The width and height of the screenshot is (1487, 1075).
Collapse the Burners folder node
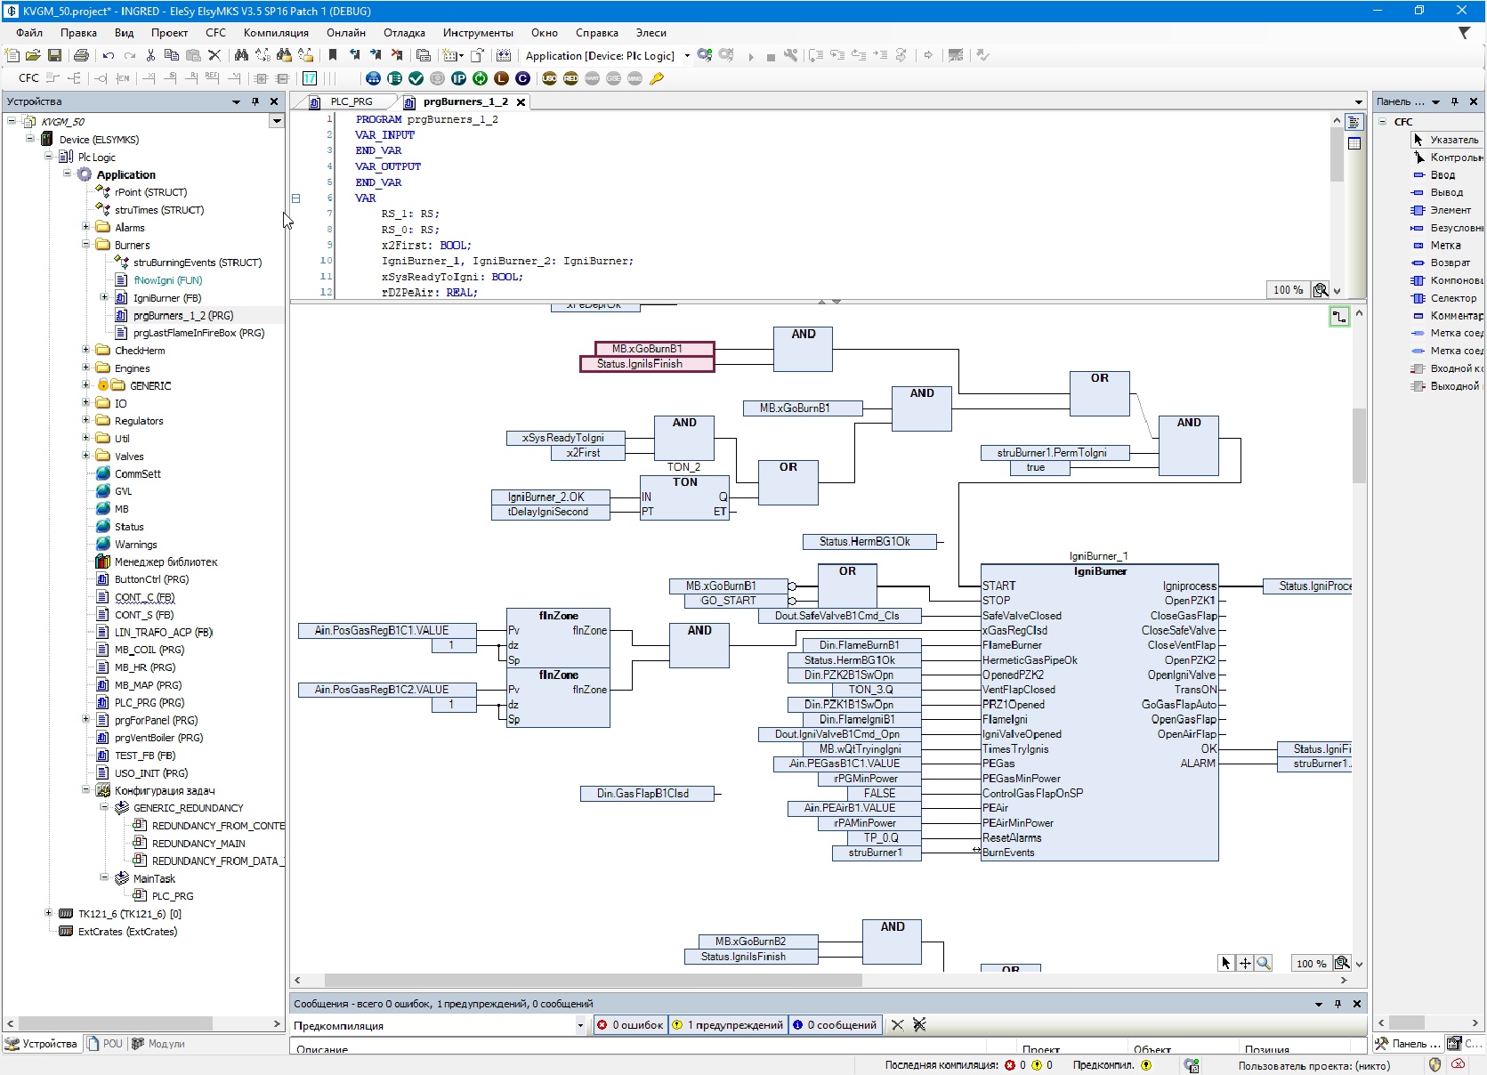click(86, 245)
